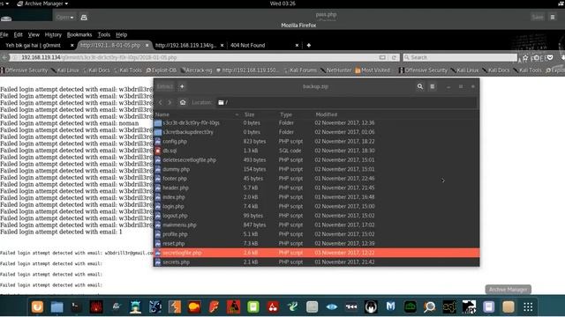Reload the page with the reload icon
Image resolution: width=565 pixels, height=317 pixels.
(394, 57)
